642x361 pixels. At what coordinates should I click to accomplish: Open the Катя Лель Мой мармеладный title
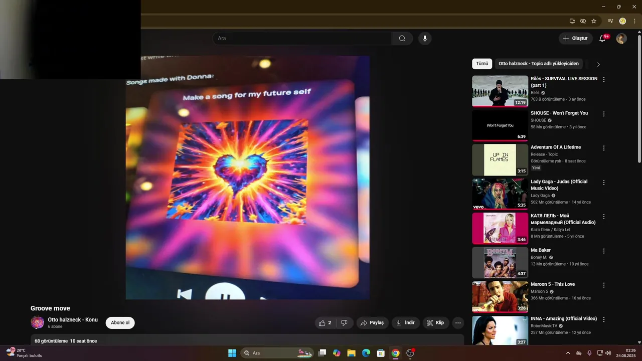(x=563, y=219)
